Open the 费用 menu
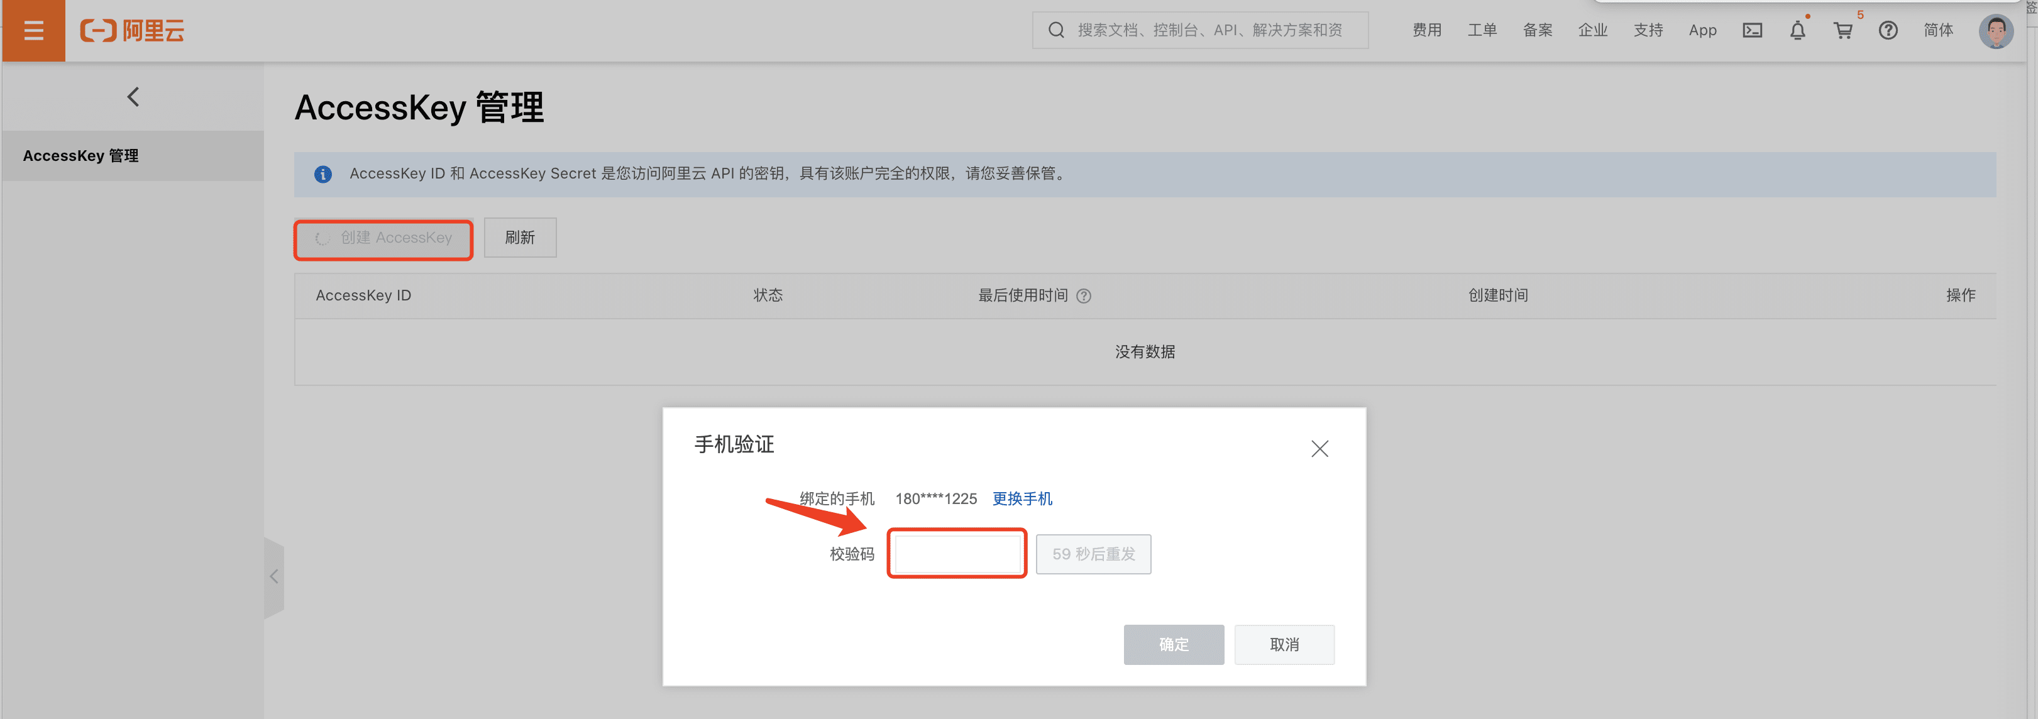Screen dimensions: 2038x719 click(1426, 31)
